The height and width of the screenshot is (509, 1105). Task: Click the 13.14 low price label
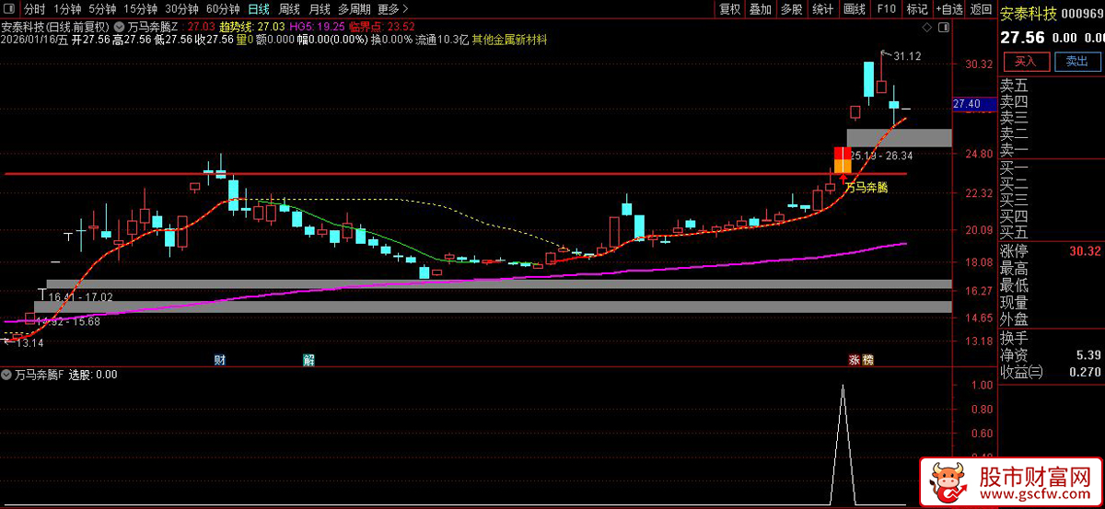coord(29,342)
